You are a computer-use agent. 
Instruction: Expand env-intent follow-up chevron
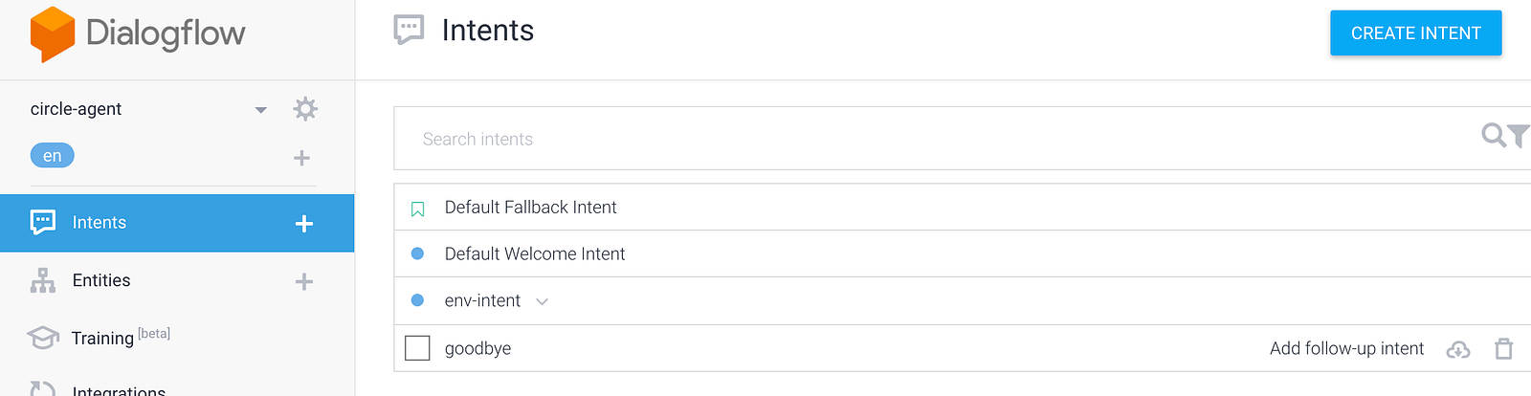[543, 301]
